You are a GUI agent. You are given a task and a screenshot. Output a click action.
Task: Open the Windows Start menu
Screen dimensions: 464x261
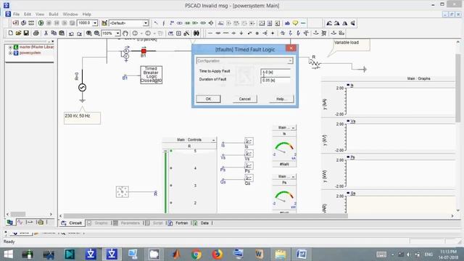[8, 254]
